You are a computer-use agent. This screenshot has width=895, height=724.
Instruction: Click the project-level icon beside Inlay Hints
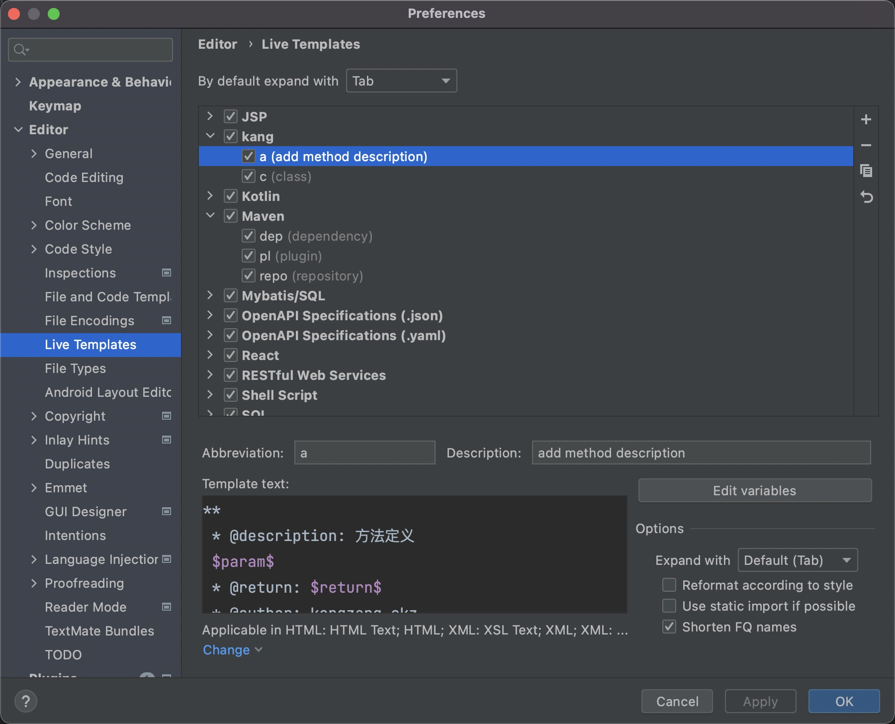coord(167,440)
